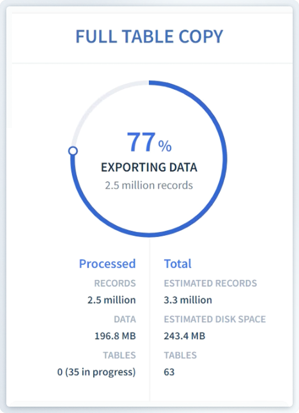This screenshot has height=413, width=299.
Task: Click the EXPORTING DATA status text
Action: click(149, 168)
